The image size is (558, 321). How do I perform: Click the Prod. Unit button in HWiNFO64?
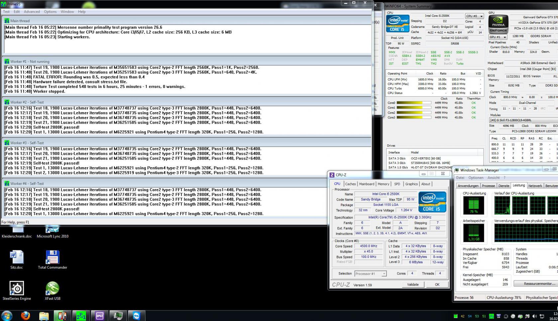click(397, 38)
